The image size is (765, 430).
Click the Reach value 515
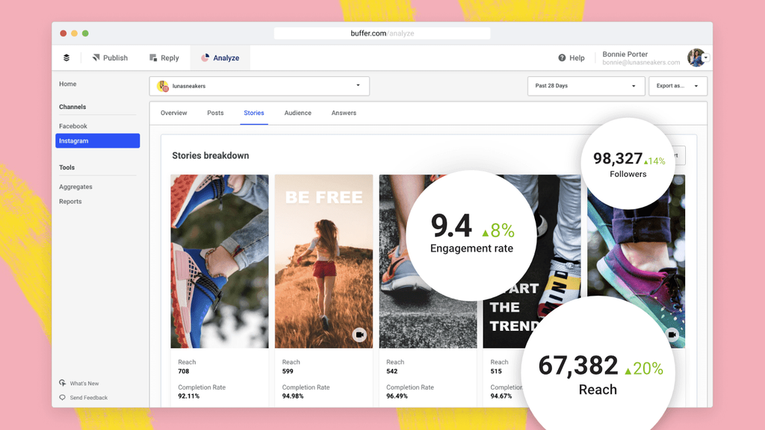tap(496, 371)
